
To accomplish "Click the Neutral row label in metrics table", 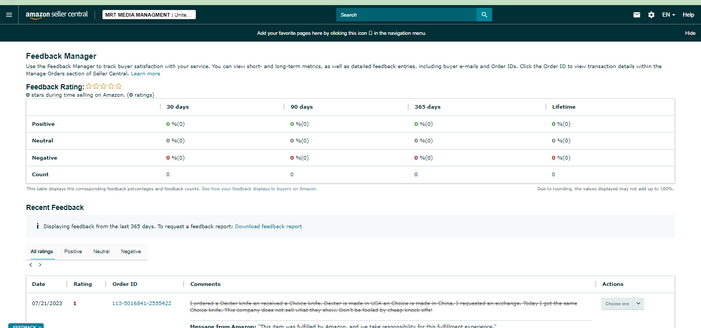I will point(43,141).
